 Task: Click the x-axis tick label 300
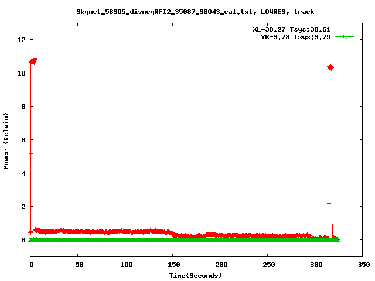(x=316, y=265)
